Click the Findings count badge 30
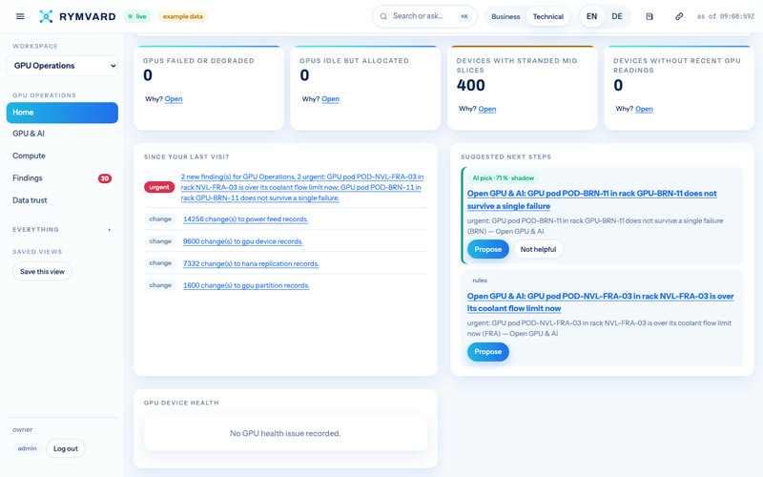Screen dimensions: 763x477 point(105,178)
